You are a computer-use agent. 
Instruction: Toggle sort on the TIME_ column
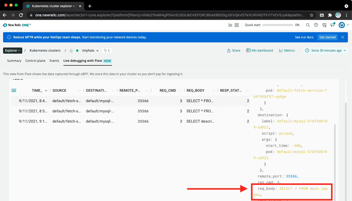tap(46, 91)
